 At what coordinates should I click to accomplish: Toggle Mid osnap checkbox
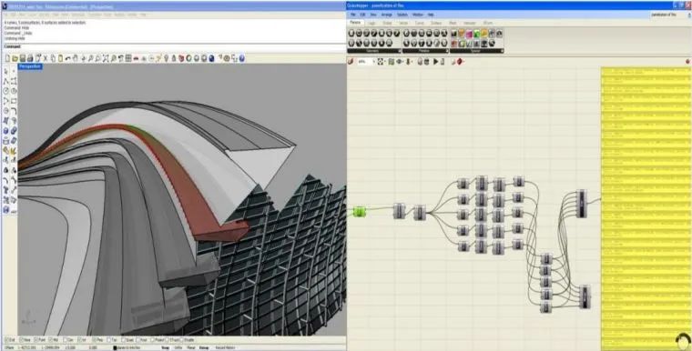coord(50,340)
